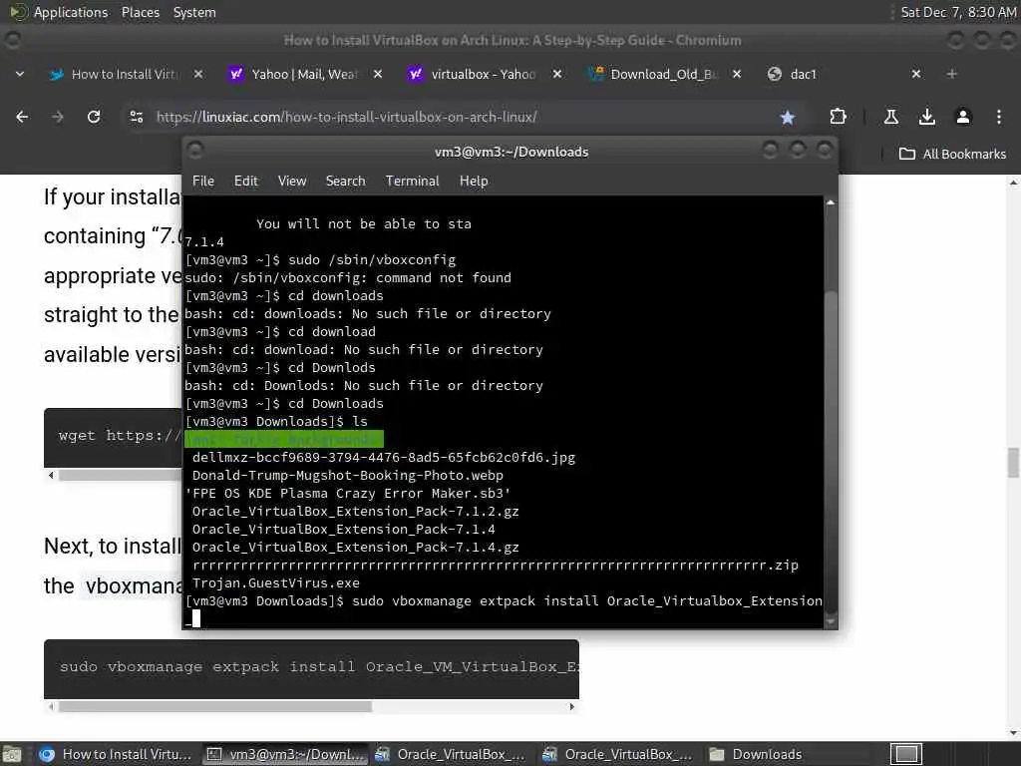This screenshot has height=766, width=1021.
Task: Select the vm3@vm3 terminal taskbar entry
Action: pyautogui.click(x=285, y=754)
